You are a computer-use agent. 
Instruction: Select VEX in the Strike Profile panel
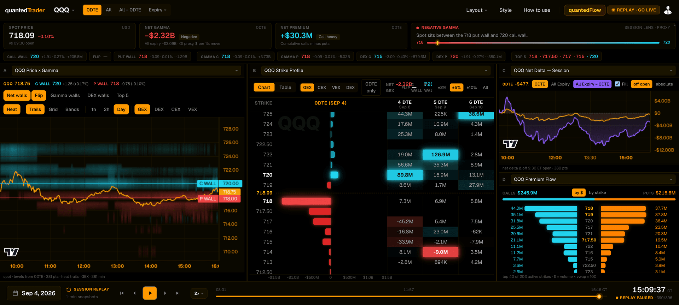pyautogui.click(x=336, y=88)
